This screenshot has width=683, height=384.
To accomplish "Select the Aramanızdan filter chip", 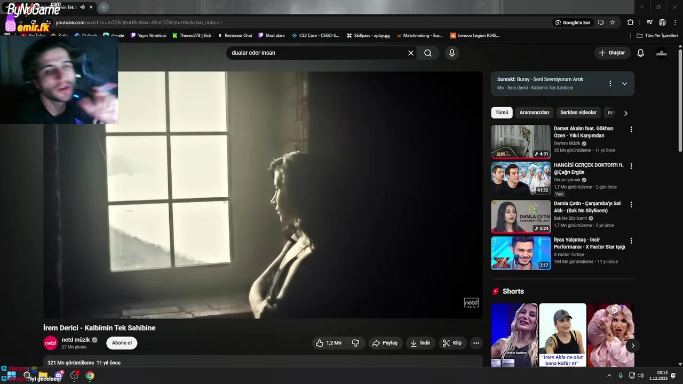I will pyautogui.click(x=534, y=113).
